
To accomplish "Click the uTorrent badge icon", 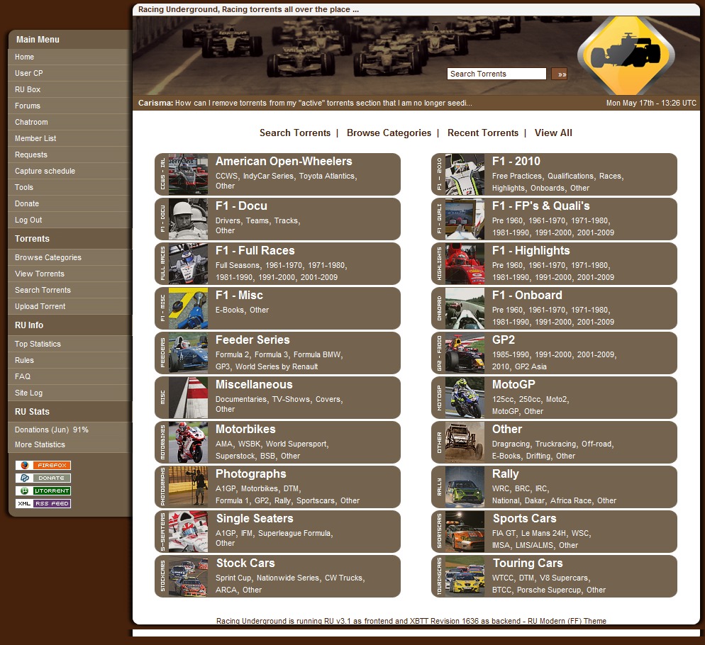I will coord(43,491).
